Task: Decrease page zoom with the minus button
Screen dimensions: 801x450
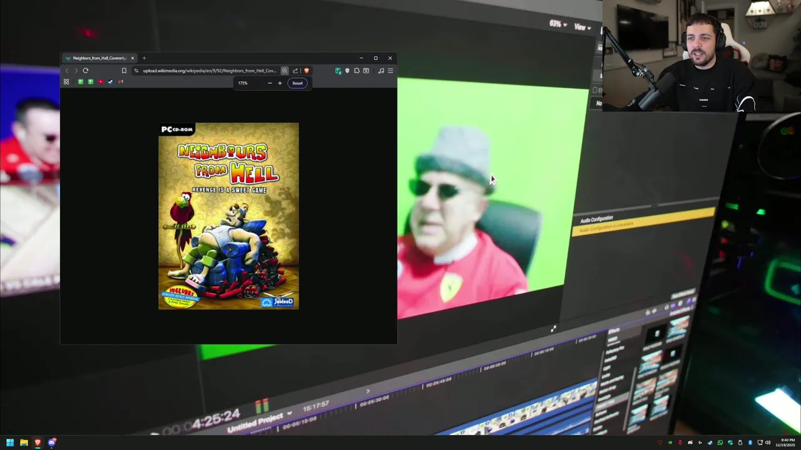Action: (270, 83)
